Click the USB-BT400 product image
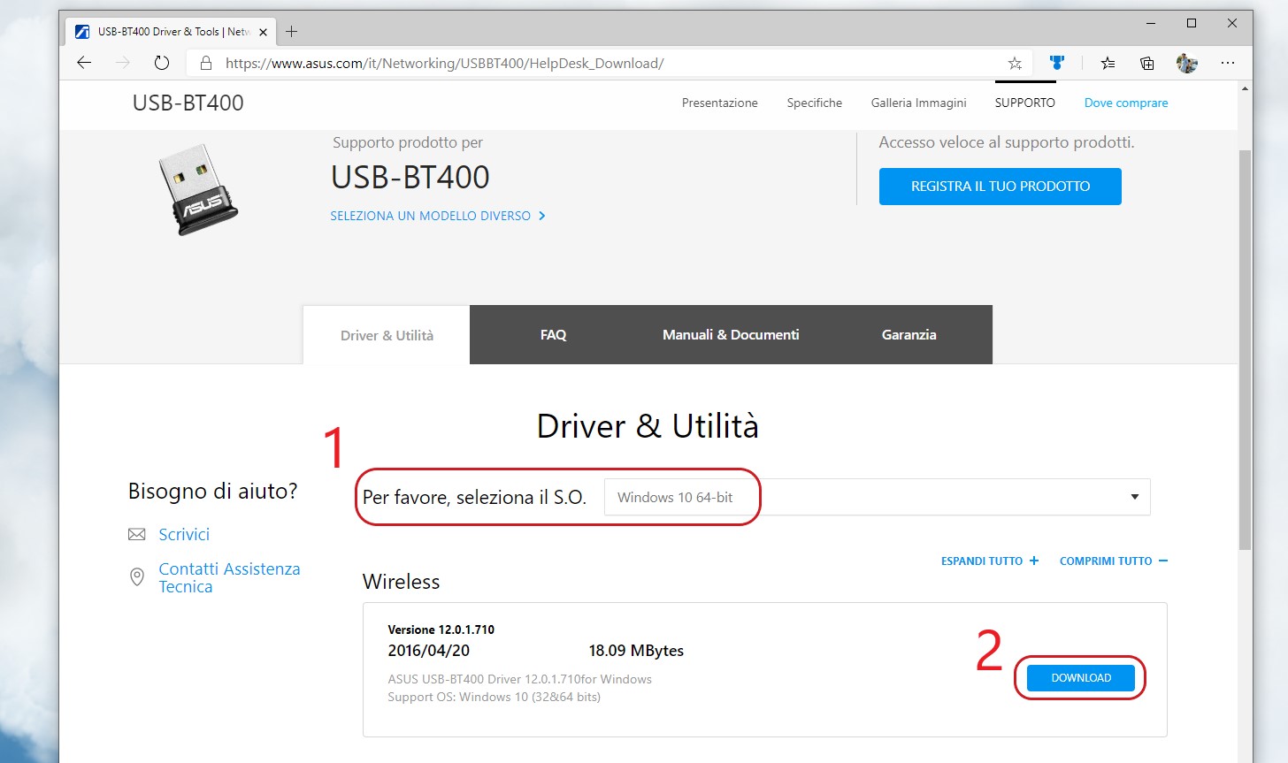Screen dimensions: 1288x763 198,189
